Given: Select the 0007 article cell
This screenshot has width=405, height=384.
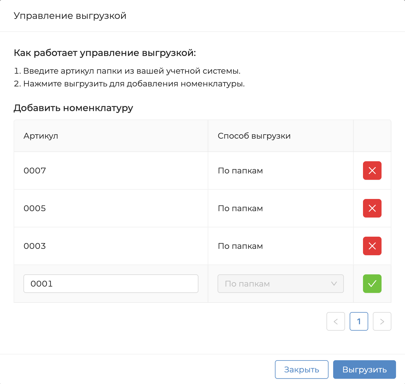Looking at the screenshot, I should (x=35, y=171).
